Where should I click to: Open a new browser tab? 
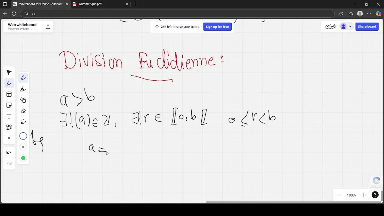click(135, 4)
